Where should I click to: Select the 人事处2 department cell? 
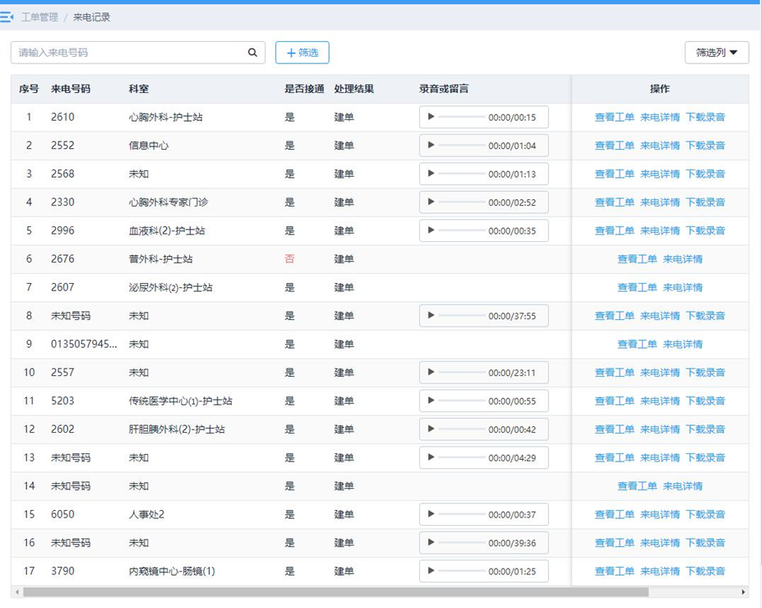tap(146, 514)
